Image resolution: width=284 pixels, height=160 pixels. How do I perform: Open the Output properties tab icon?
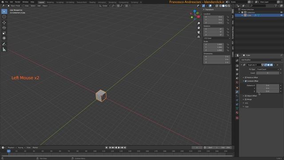[237, 70]
